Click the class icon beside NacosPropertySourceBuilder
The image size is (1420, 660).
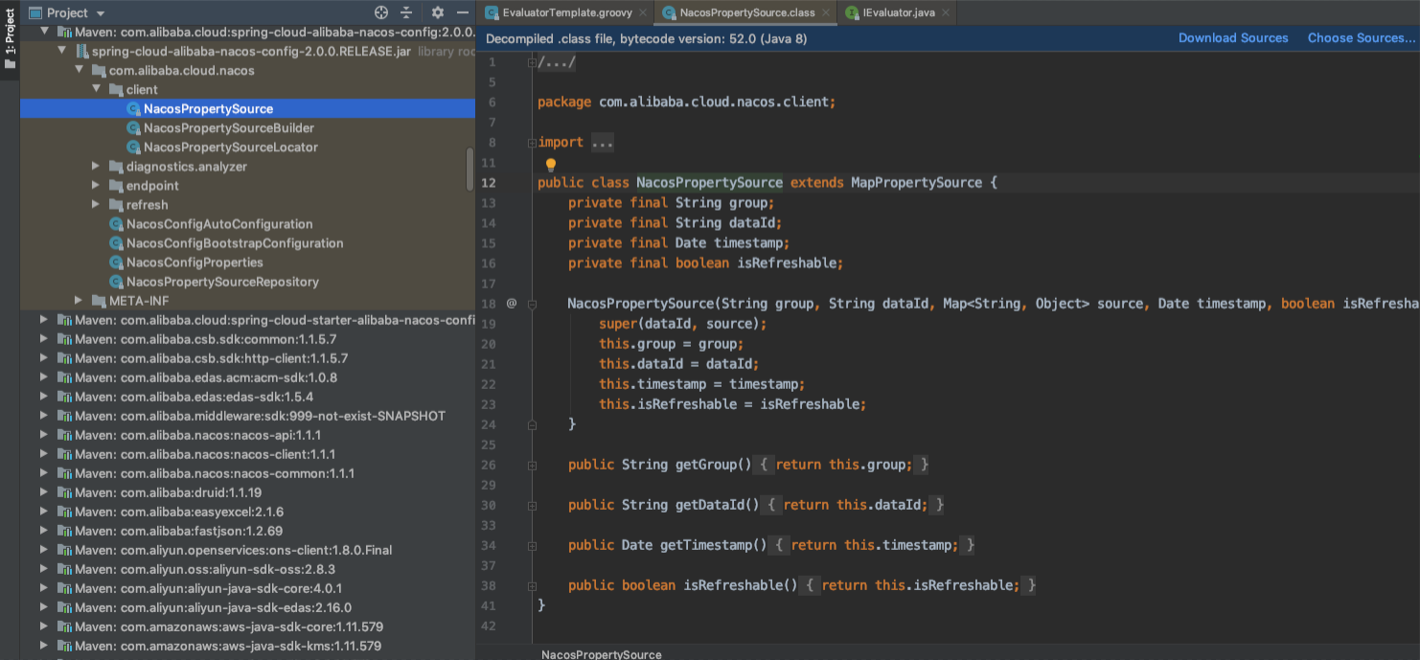(134, 127)
